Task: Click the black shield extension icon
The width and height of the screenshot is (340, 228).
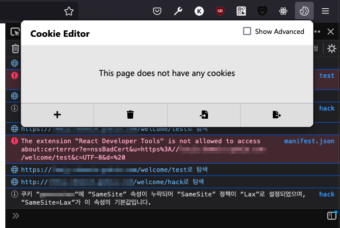Action: click(262, 11)
